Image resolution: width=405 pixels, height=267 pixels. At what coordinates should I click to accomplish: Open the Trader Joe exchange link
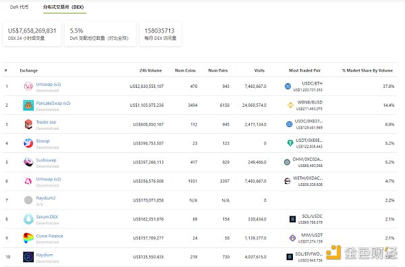point(46,122)
